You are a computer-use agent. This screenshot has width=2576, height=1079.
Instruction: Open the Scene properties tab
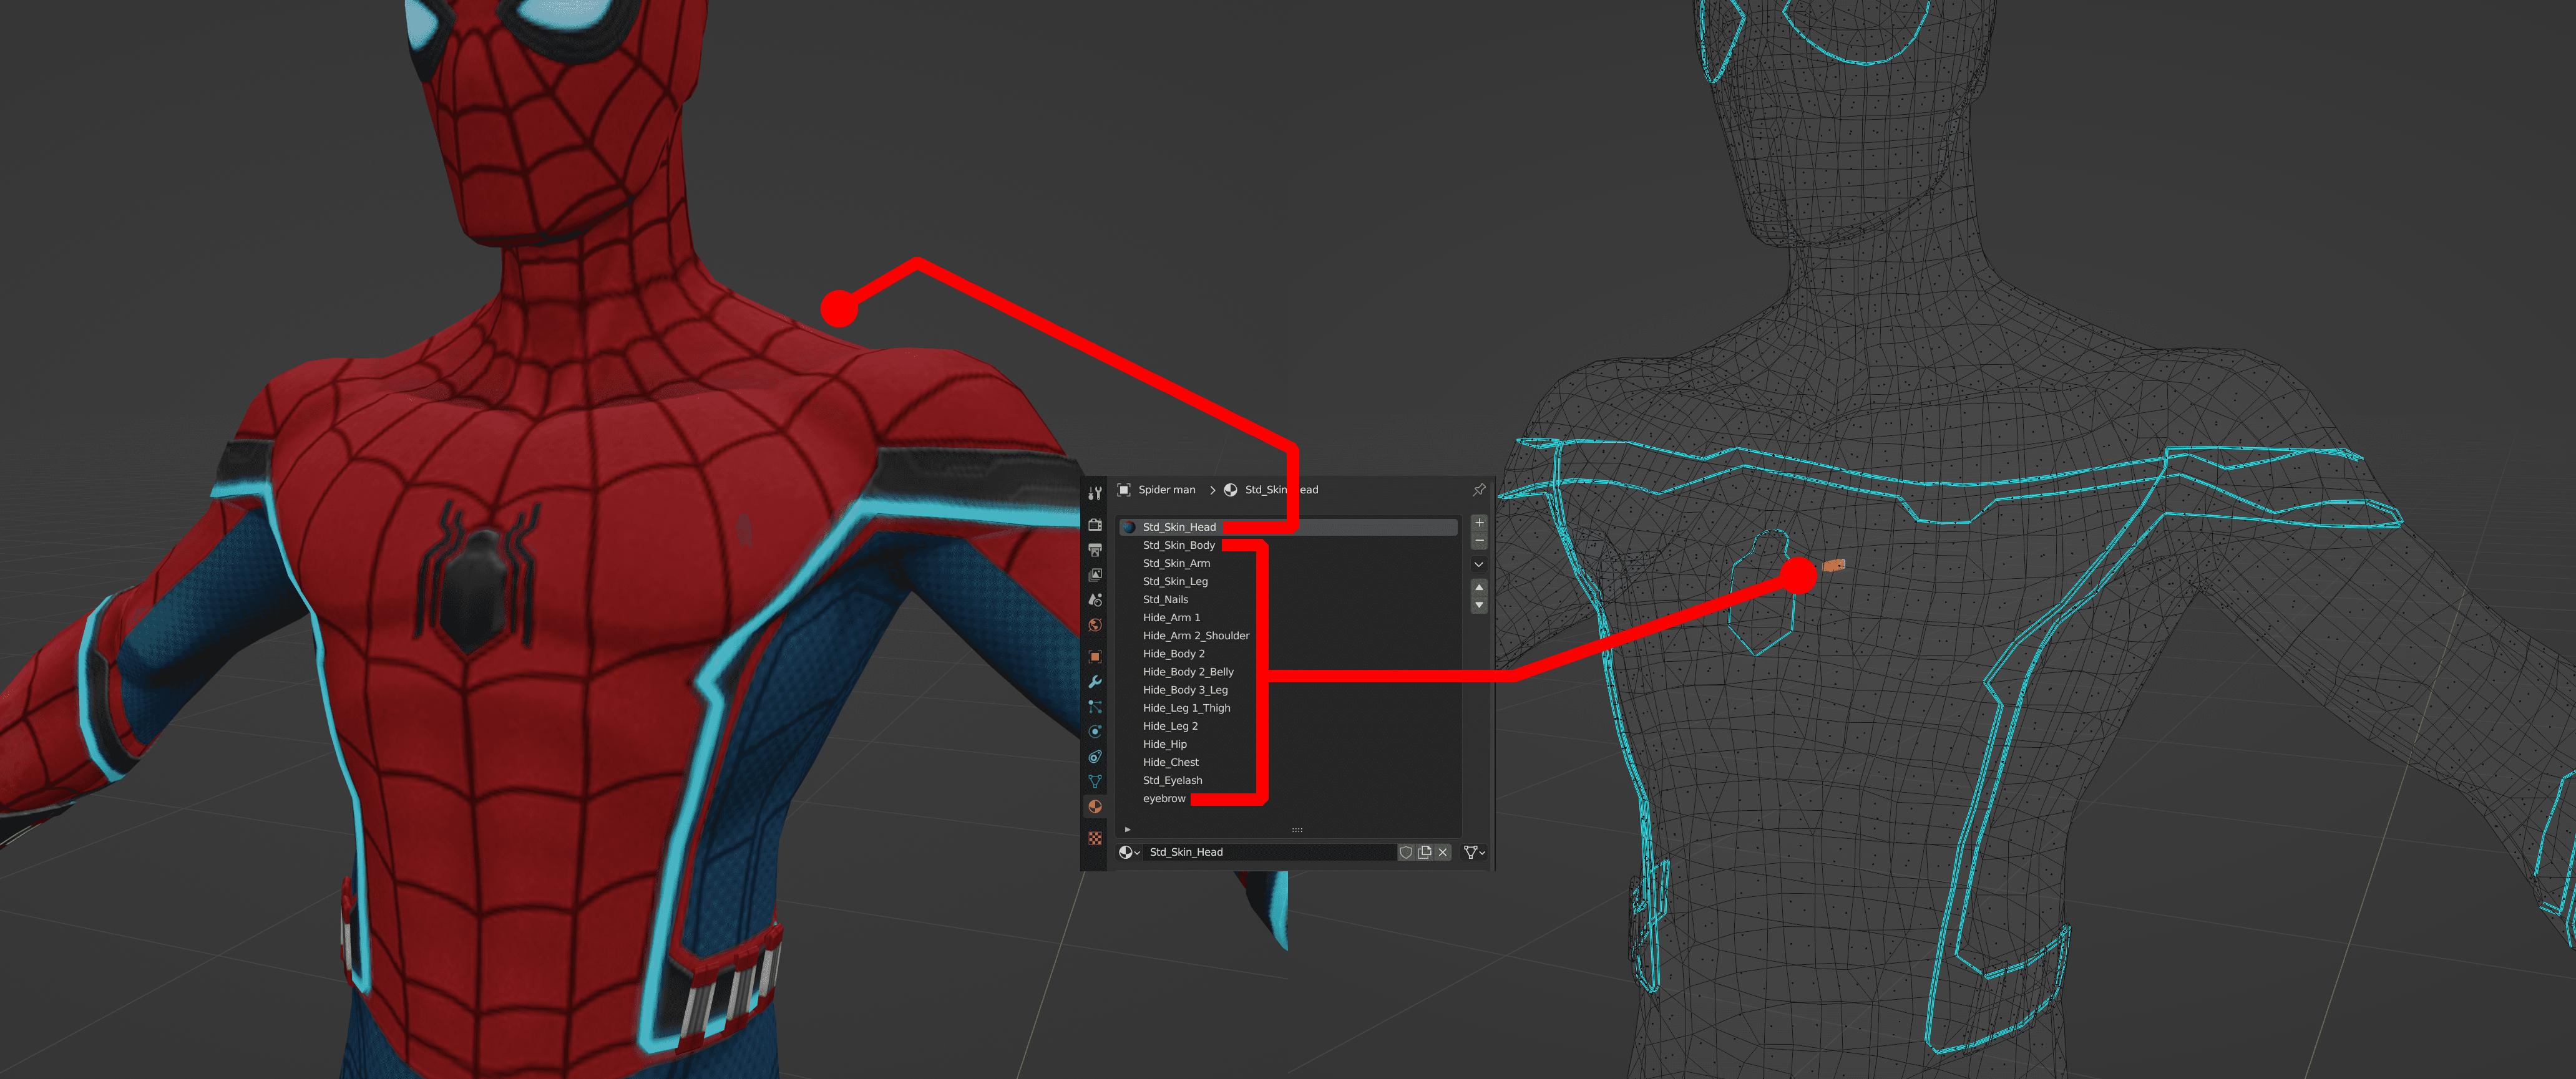(x=1095, y=599)
